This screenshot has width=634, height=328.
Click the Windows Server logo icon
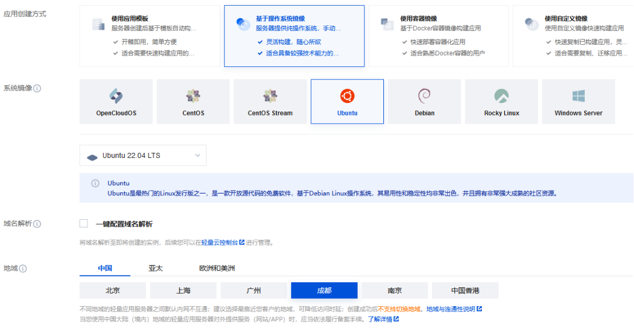(578, 96)
